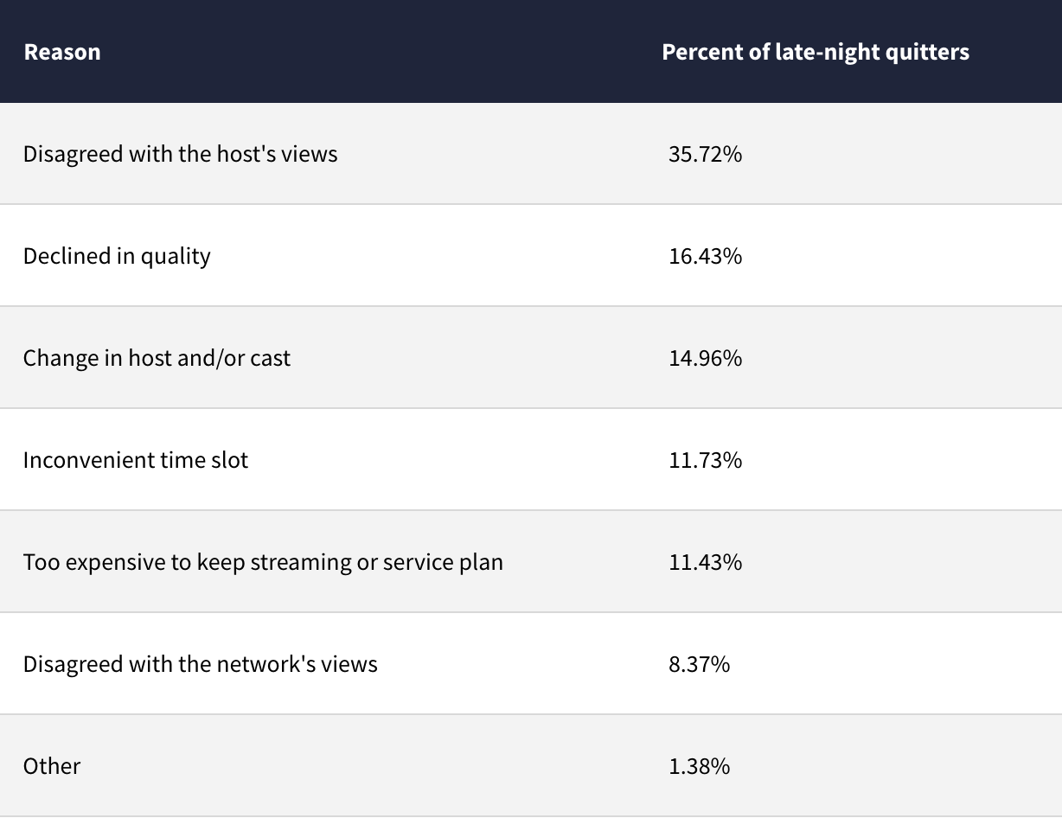Click the 35.72% value
The width and height of the screenshot is (1062, 818).
tap(705, 154)
